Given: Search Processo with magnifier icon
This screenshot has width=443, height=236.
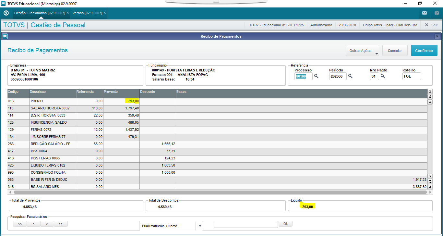Looking at the screenshot, I should tap(316, 76).
